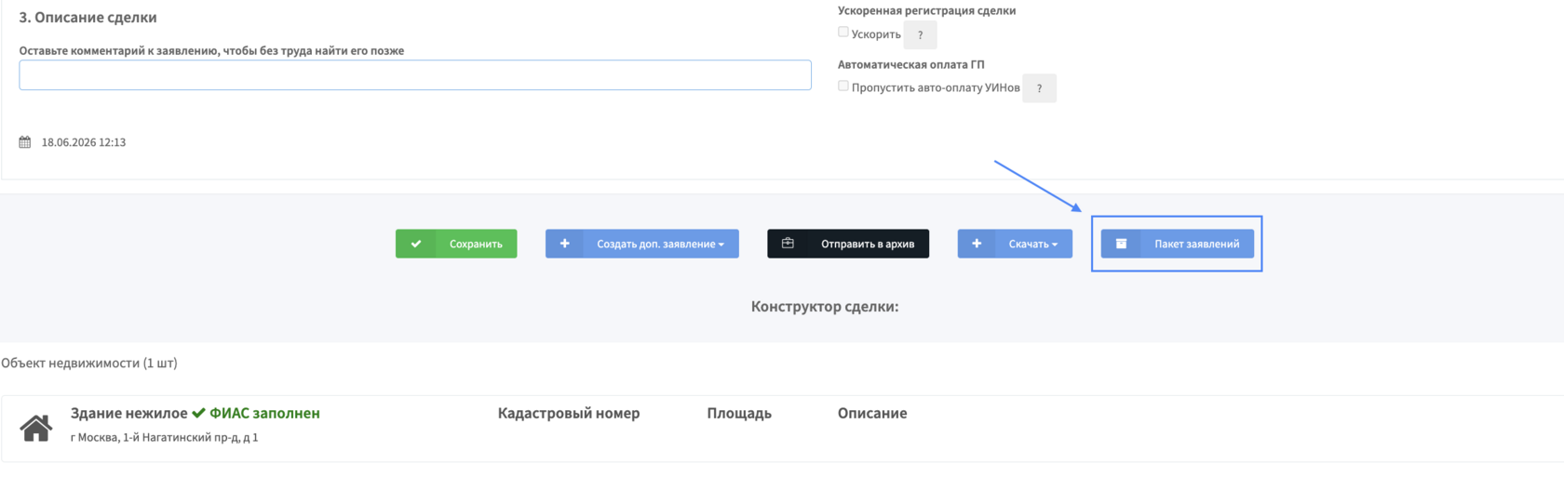Open the Создать доп. заявление dropdown
Screen dimensions: 1564x490
coord(642,244)
